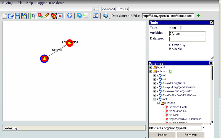Image resolution: width=221 pixels, height=138 pixels.
Task: Click the Save As floppy-with-pencil icon
Action: pos(24,16)
